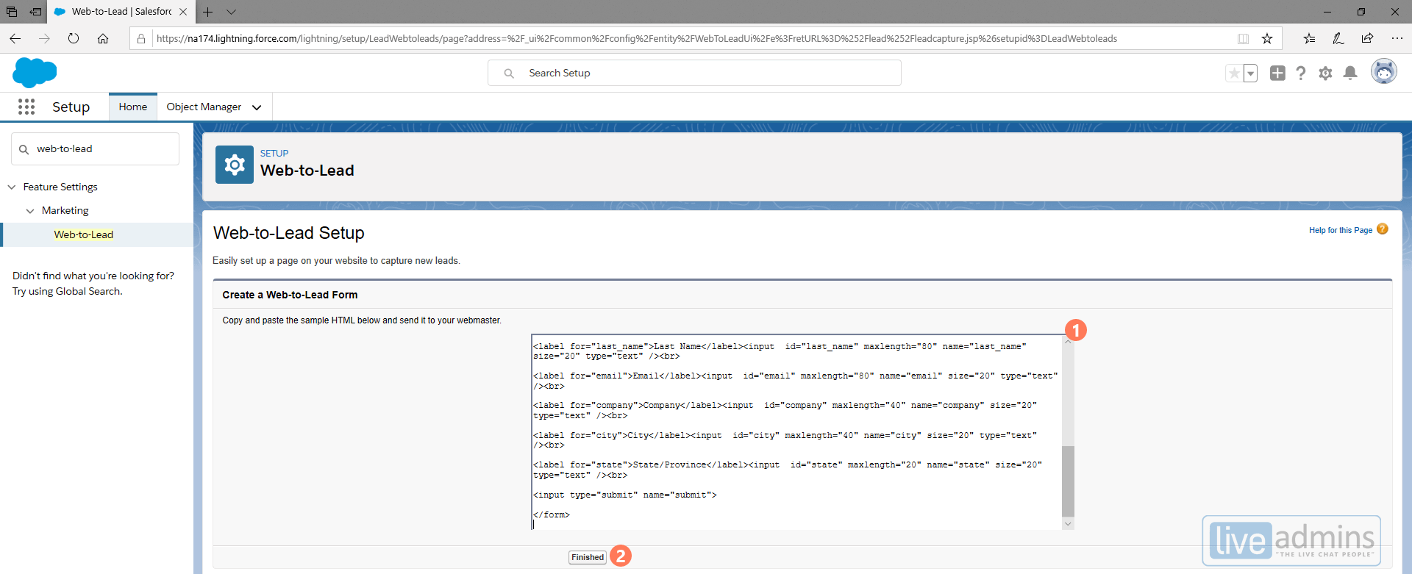Click the site lock icon in address bar

(141, 38)
